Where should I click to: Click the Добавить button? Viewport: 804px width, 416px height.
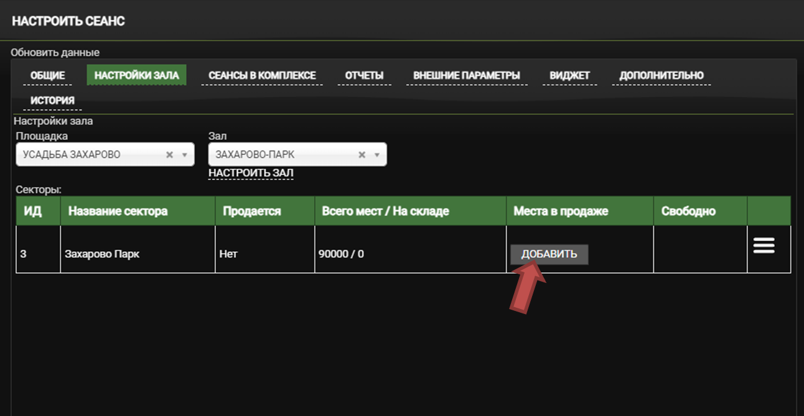coord(549,254)
